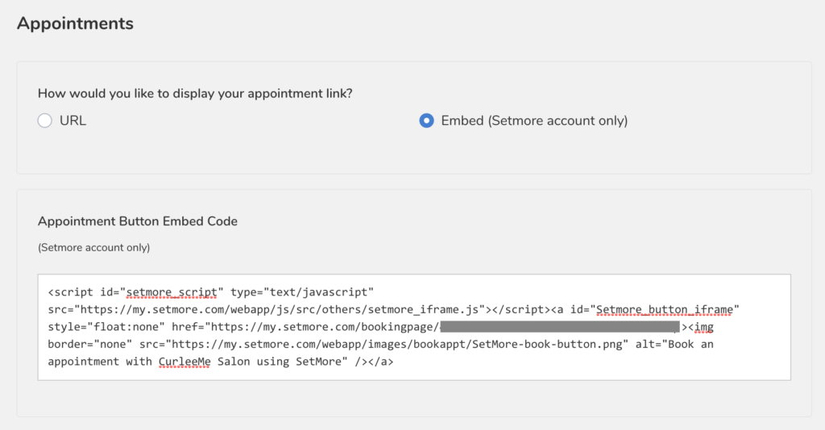825x430 pixels.
Task: Click the greyed-out redacted booking URL segment
Action: 560,327
